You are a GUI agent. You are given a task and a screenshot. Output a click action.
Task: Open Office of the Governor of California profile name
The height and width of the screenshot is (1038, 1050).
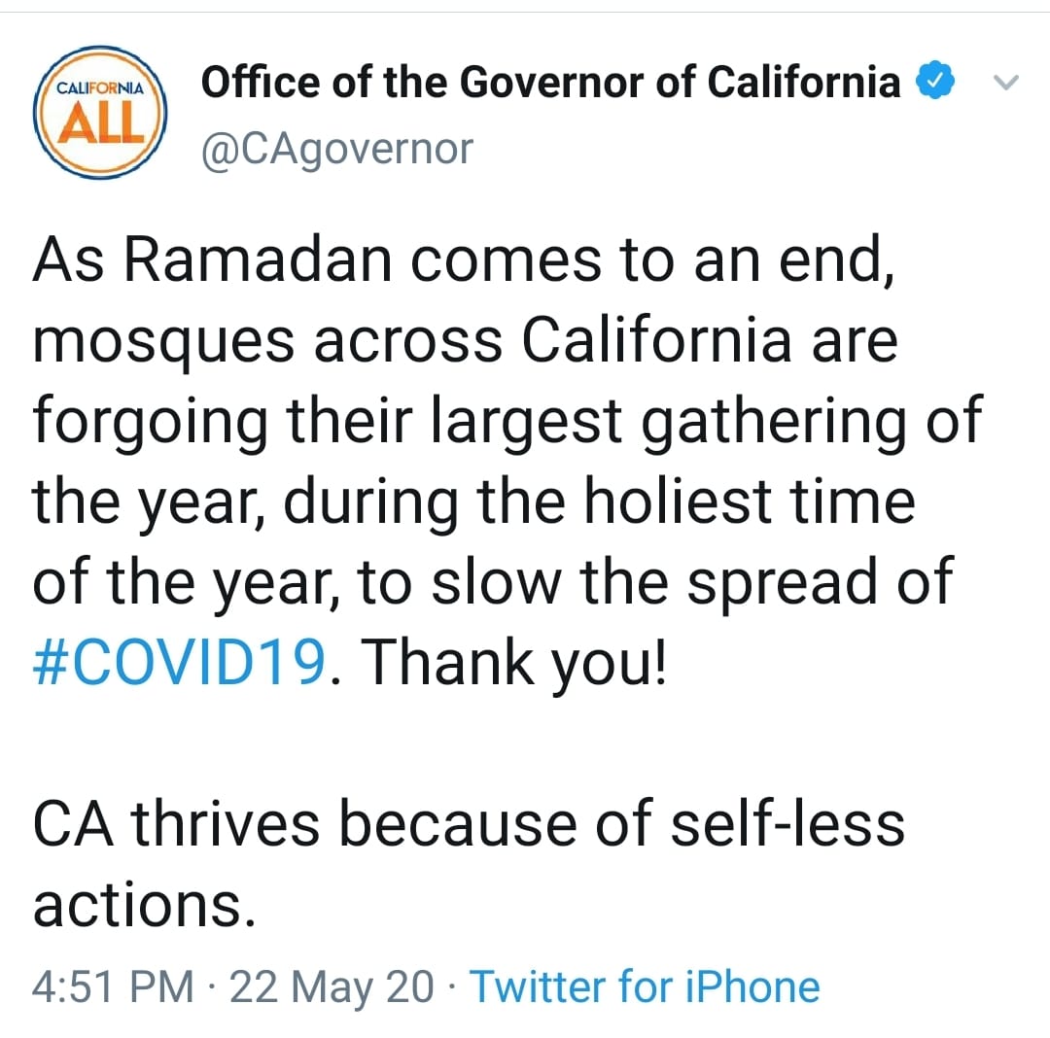[x=550, y=83]
